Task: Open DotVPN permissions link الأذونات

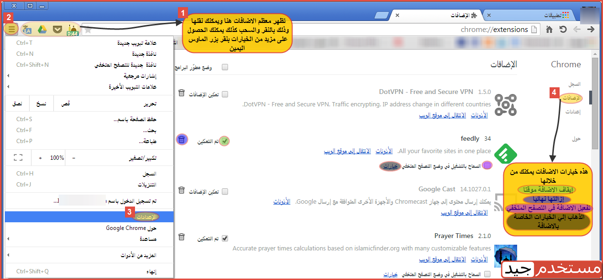Action: tap(479, 115)
